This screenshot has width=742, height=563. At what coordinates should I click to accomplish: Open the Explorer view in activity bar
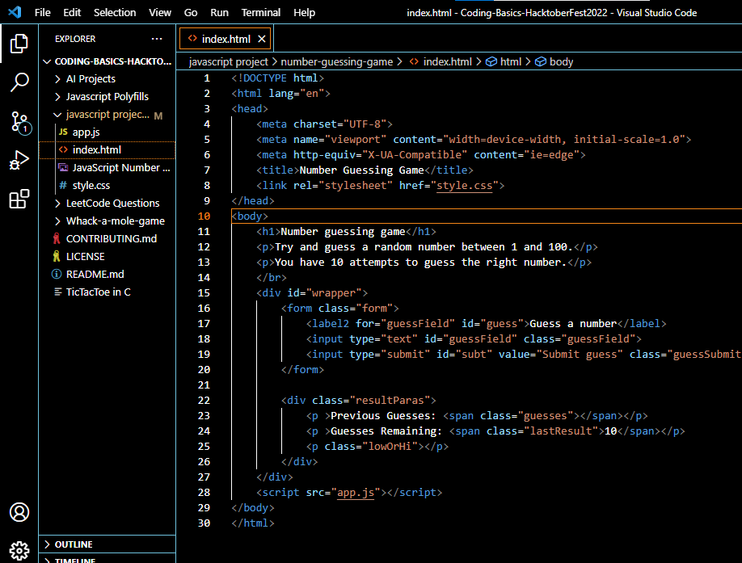pyautogui.click(x=19, y=44)
